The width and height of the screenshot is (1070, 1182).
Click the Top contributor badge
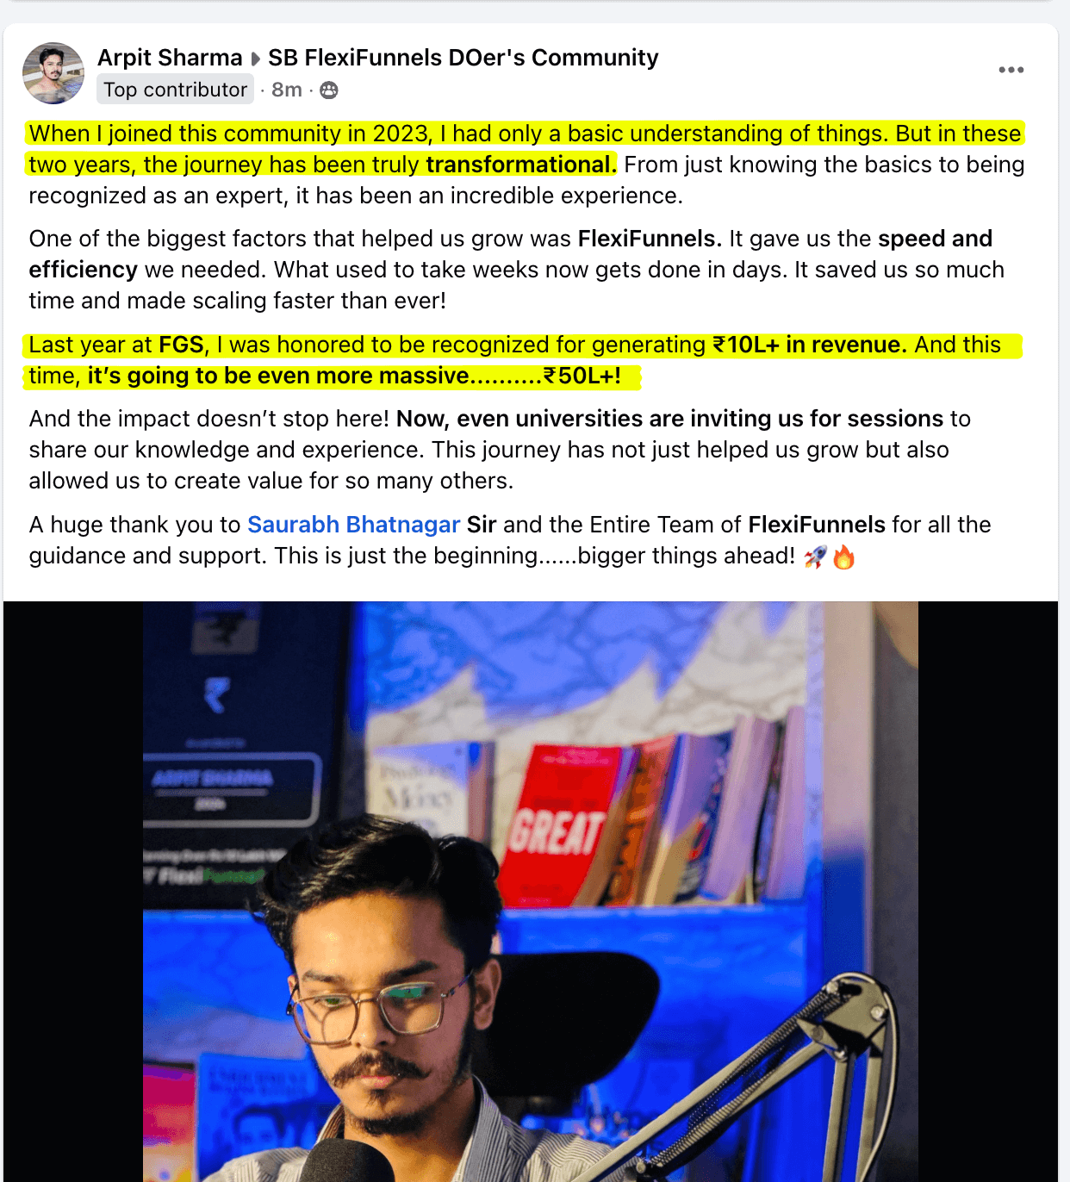(176, 90)
